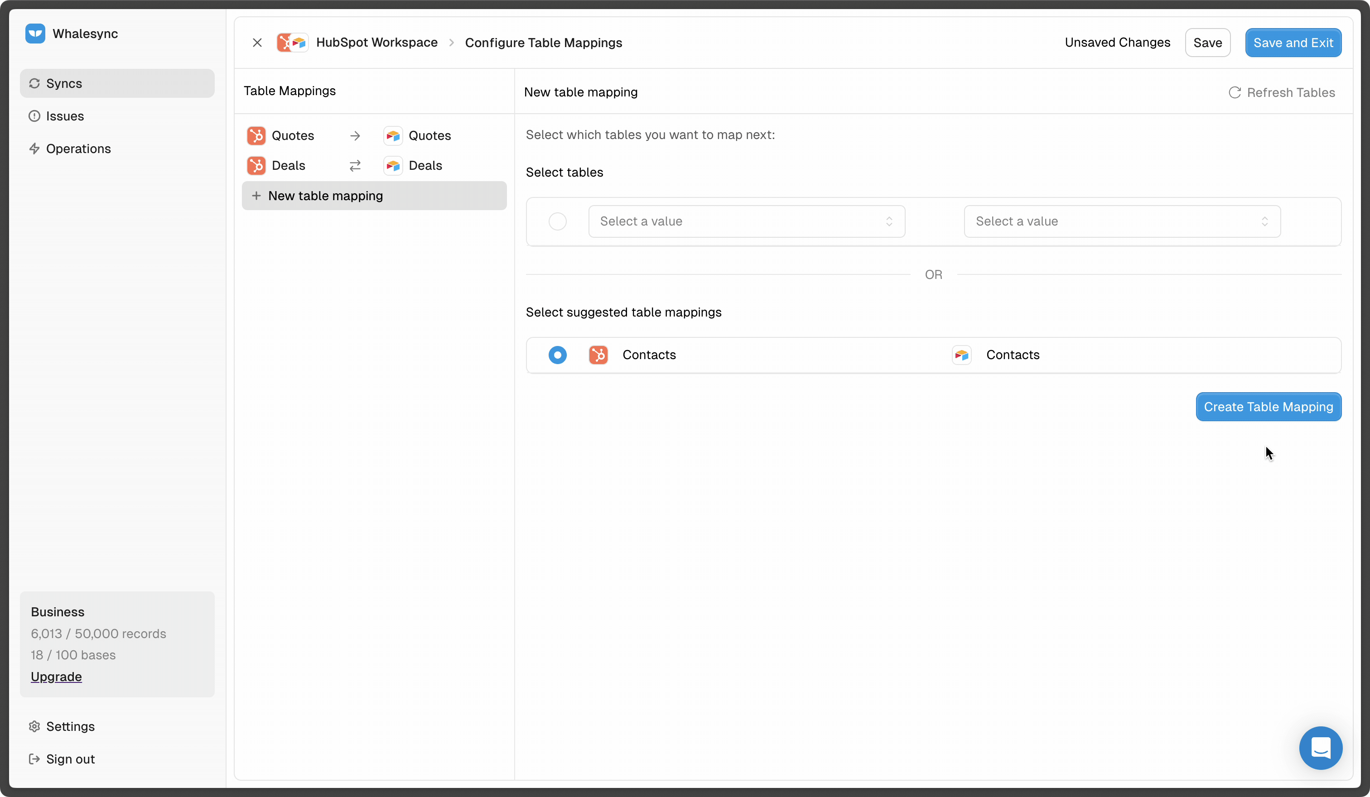Click the Refresh Tables icon
The width and height of the screenshot is (1370, 797).
(1234, 92)
